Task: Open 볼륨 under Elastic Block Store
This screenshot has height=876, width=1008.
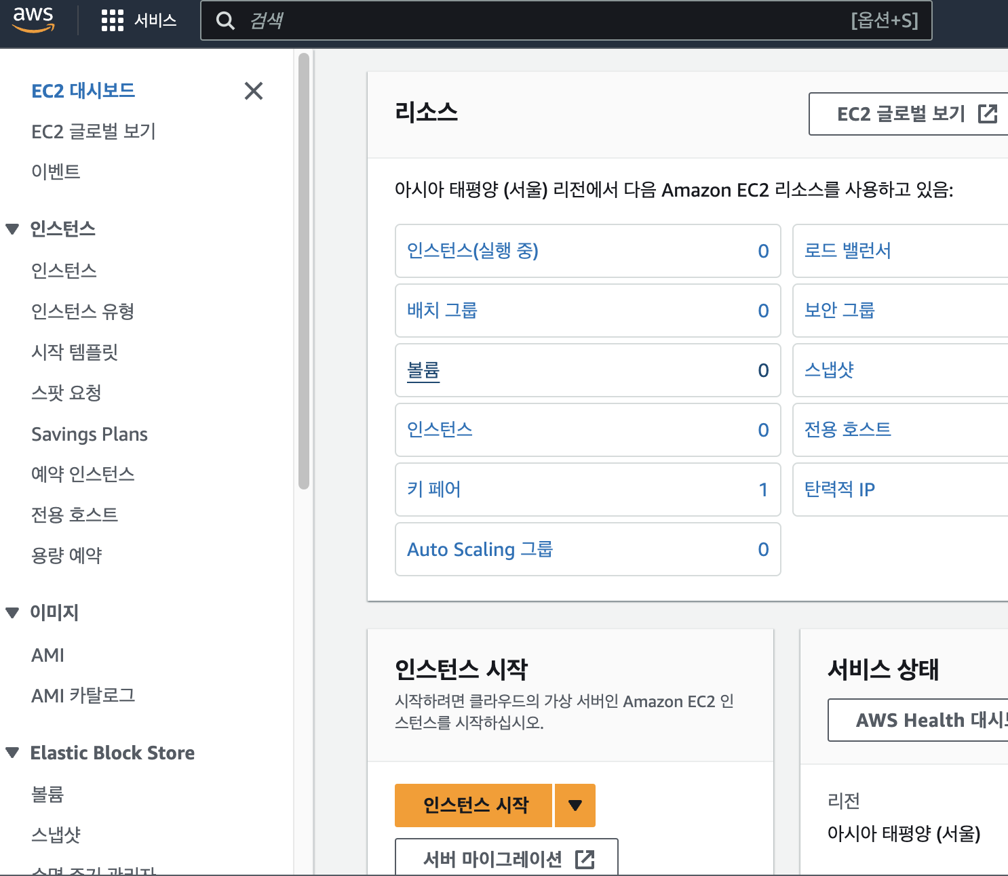Action: point(47,794)
